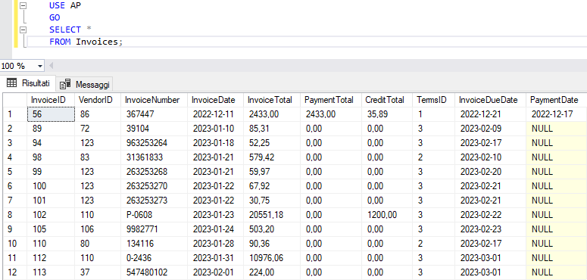Click the PaymentDate cell 2022-12-17
The height and width of the screenshot is (280, 587).
pyautogui.click(x=556, y=114)
